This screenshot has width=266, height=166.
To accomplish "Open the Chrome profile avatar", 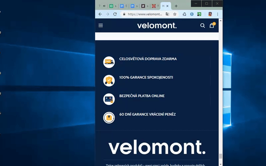I will point(210,14).
